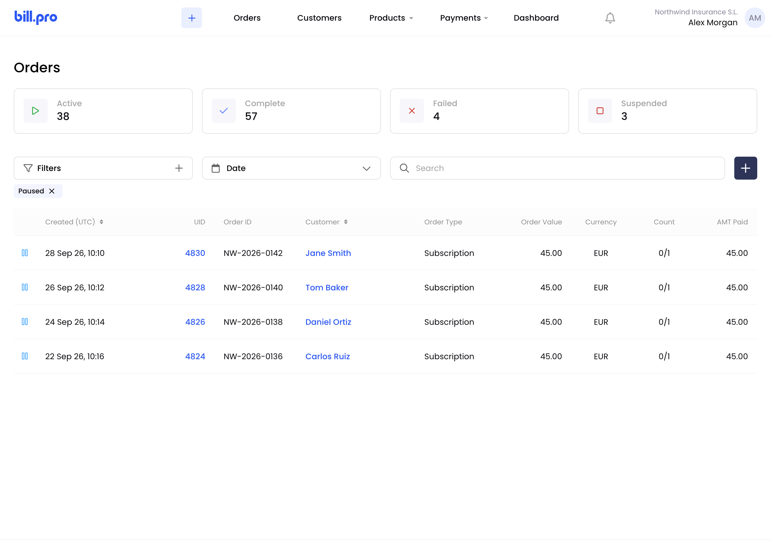Viewport: 771px width, 544px height.
Task: Open the Products dropdown menu
Action: click(391, 18)
